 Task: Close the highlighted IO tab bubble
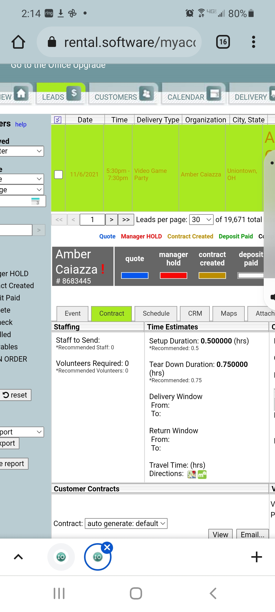[107, 547]
